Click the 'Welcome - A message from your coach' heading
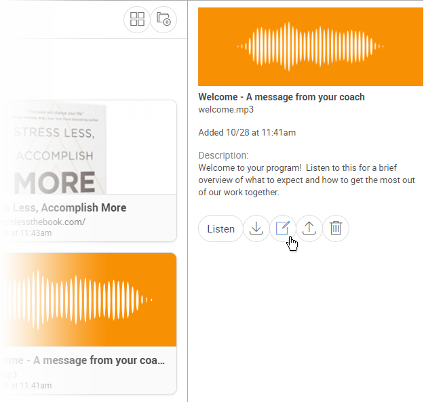 point(282,97)
